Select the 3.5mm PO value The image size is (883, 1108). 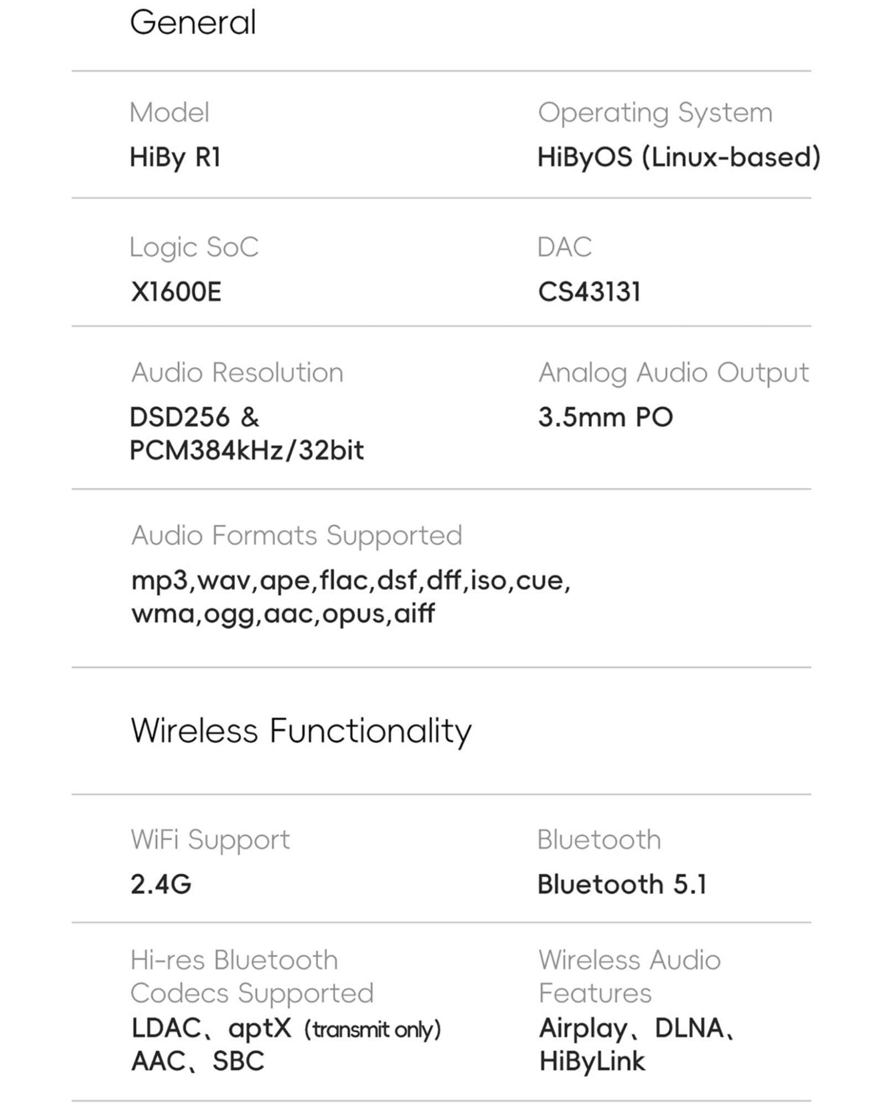pyautogui.click(x=605, y=417)
